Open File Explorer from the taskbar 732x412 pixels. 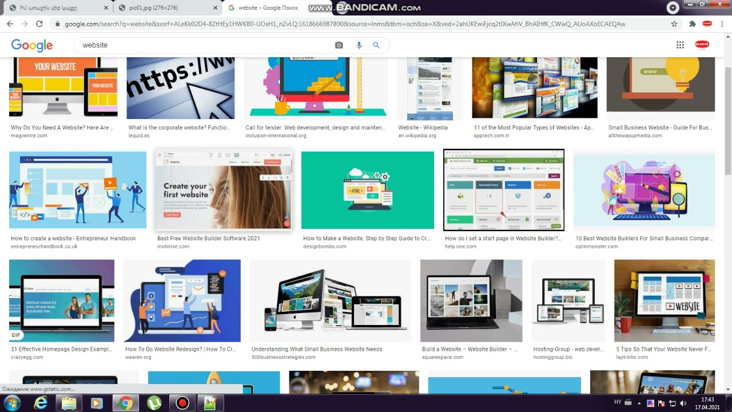(x=69, y=403)
